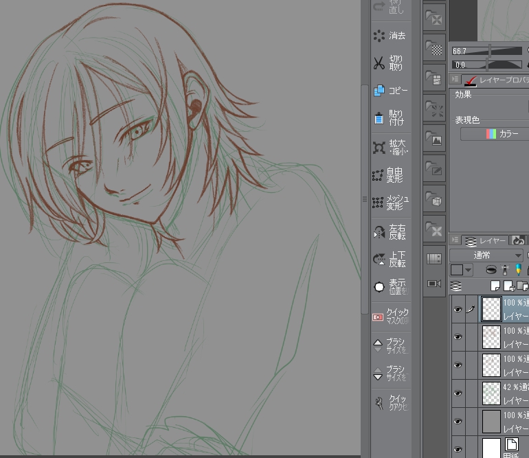
Task: Select the white 用紙 paper layer thumbnail
Action: [491, 448]
